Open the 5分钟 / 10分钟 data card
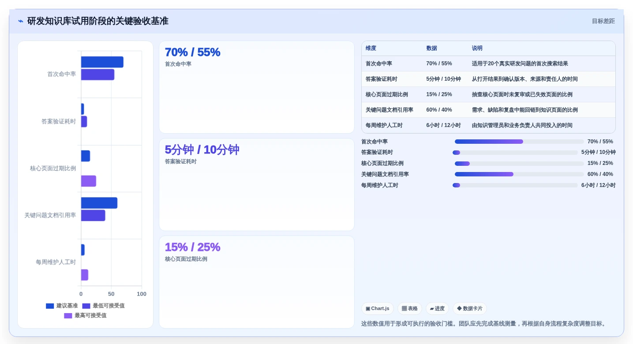This screenshot has width=633, height=344. 257,185
